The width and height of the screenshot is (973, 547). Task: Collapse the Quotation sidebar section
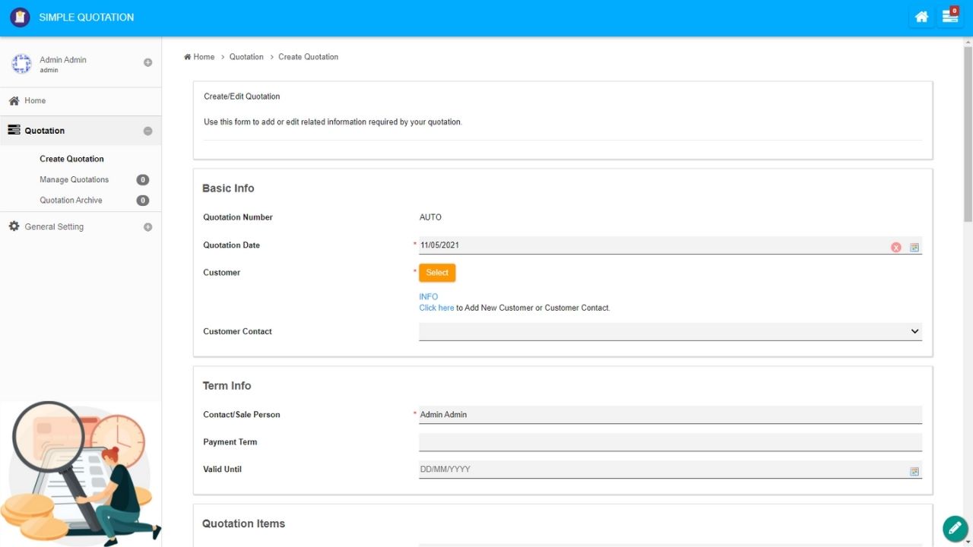[147, 131]
